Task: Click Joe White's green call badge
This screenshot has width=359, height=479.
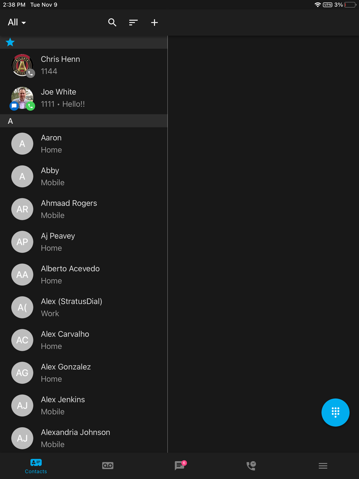Action: click(31, 106)
